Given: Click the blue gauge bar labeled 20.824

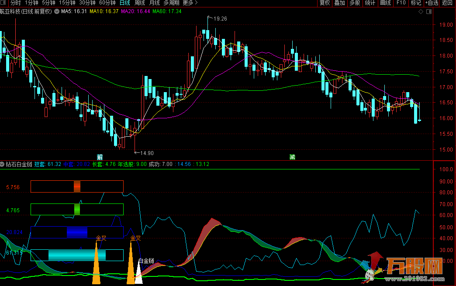Looking at the screenshot, I should click(77, 232).
